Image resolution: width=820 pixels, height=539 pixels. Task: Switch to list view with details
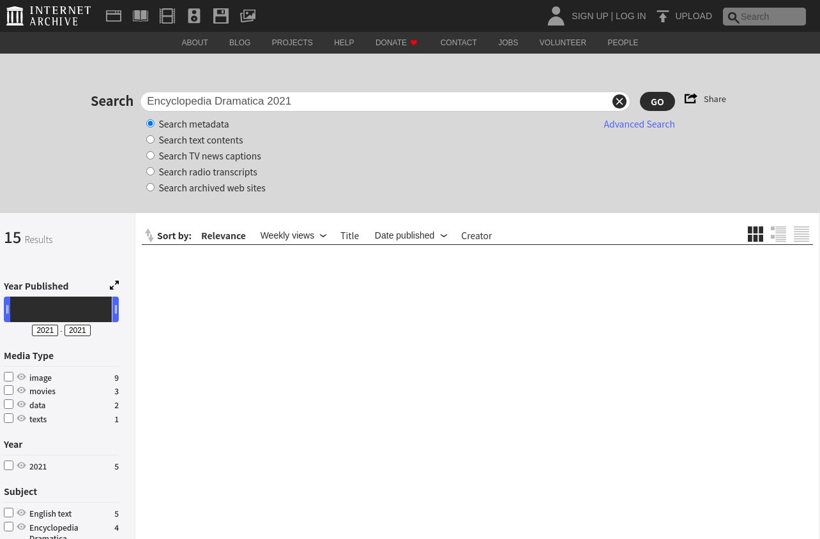click(x=778, y=234)
